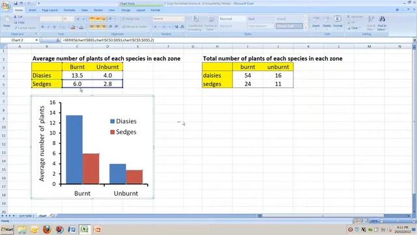Expand the cell styles gallery
The height and width of the screenshot is (235, 417).
(x=306, y=27)
